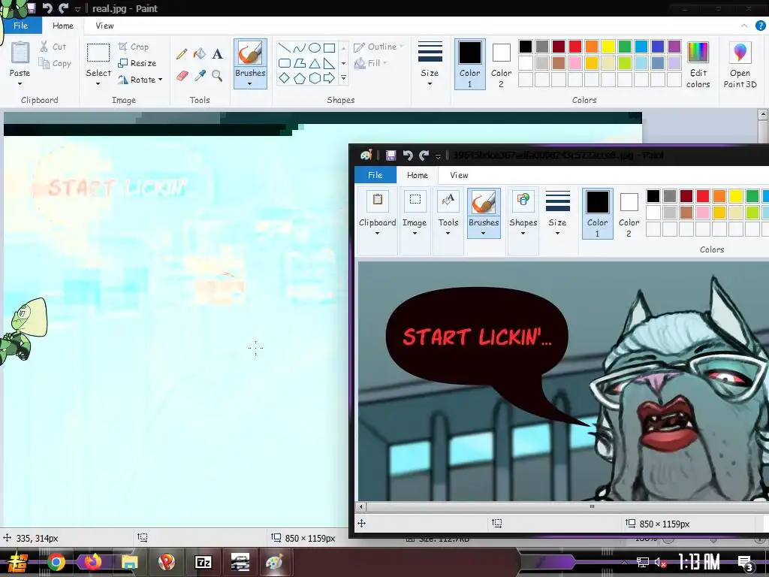
Task: Select the Text tool in back Paint window
Action: click(217, 53)
